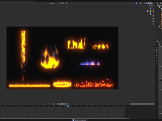Viewport: 162px width, 121px height.
Task: Switch to rendered viewport shading
Action: [x=152, y=3]
